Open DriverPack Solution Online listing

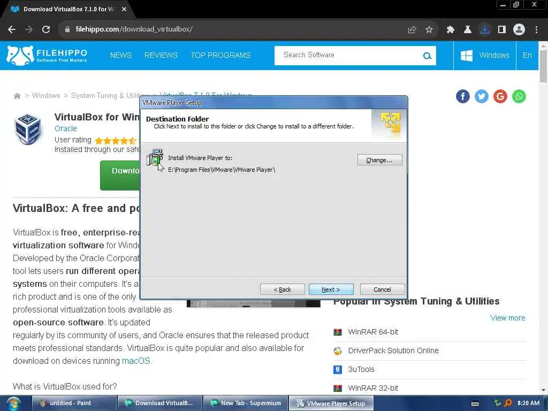click(x=393, y=351)
